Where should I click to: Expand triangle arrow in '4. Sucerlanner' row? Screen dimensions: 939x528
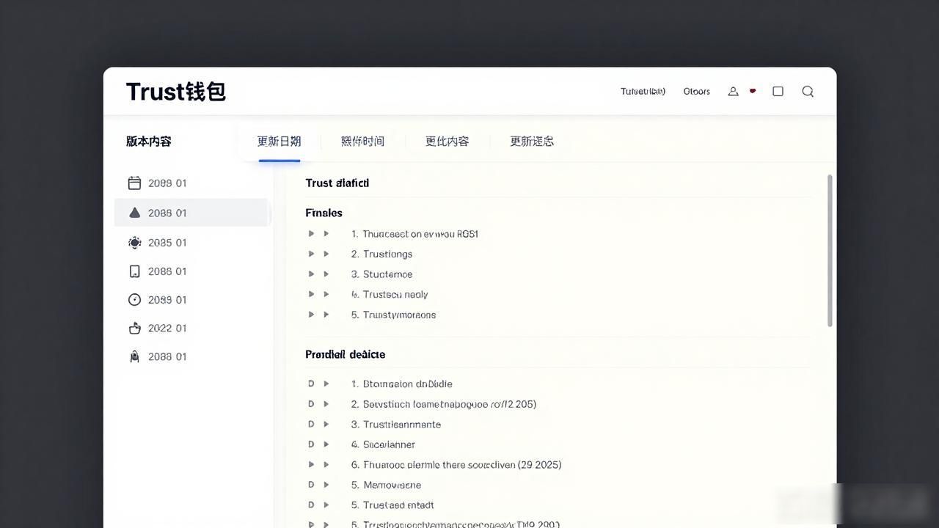326,444
